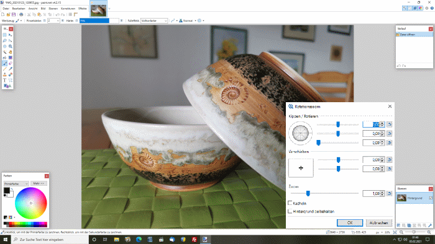This screenshot has width=435, height=244.
Task: Expand the image list chevron
Action: (x=109, y=9)
